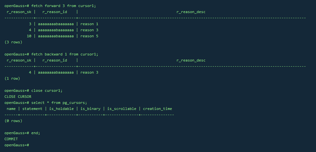
Task: Click the 'end;' command line
Action: (x=36, y=133)
